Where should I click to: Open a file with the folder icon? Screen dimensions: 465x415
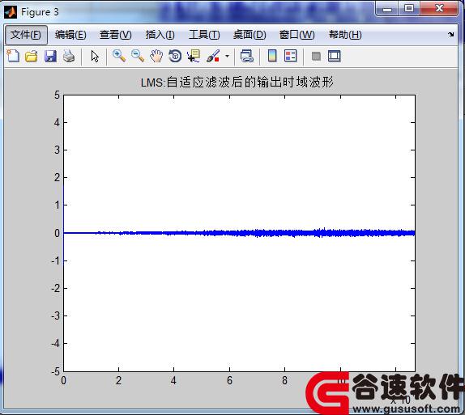coord(31,56)
